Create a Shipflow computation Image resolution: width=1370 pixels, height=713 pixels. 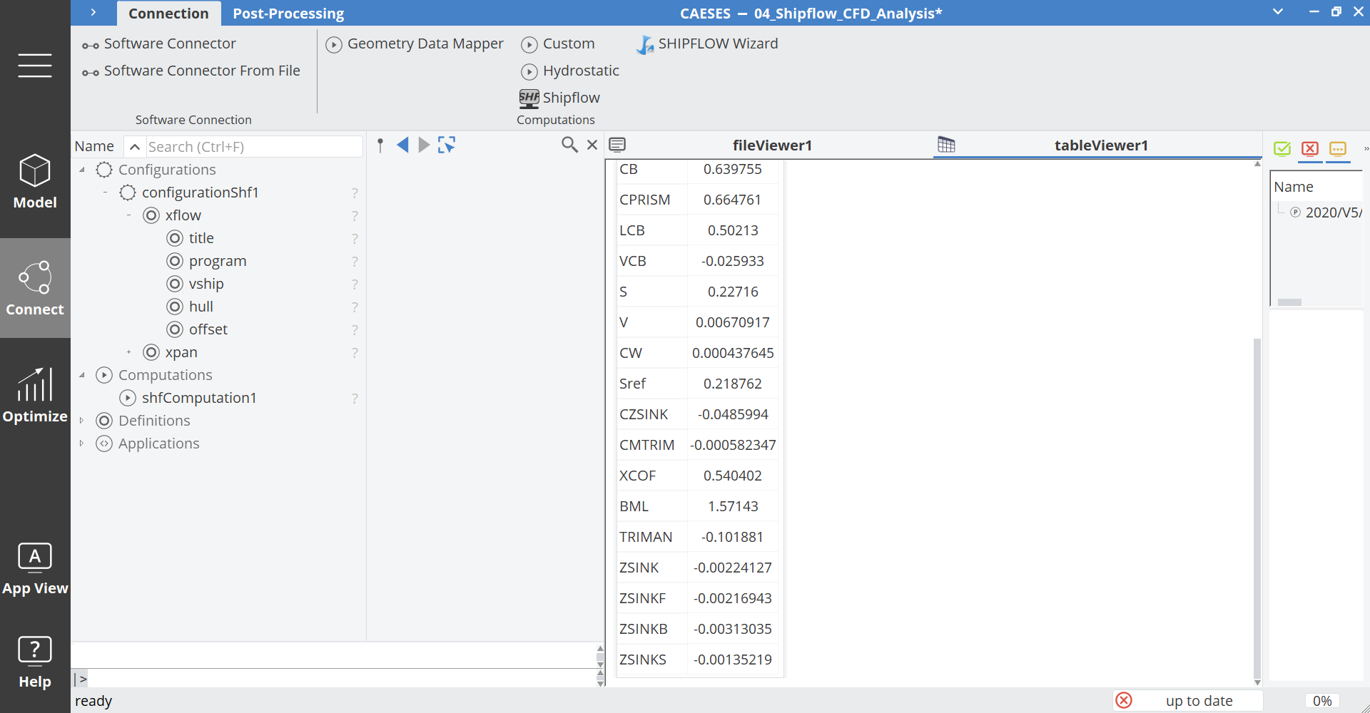pos(559,98)
